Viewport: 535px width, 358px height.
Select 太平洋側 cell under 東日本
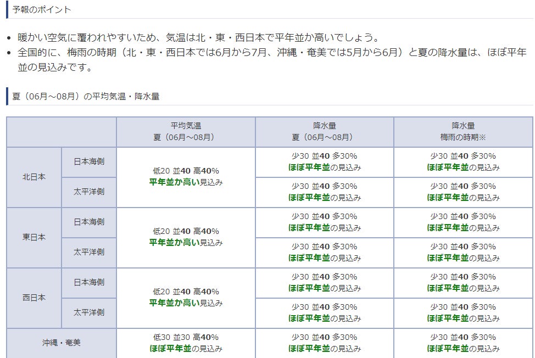pos(89,253)
